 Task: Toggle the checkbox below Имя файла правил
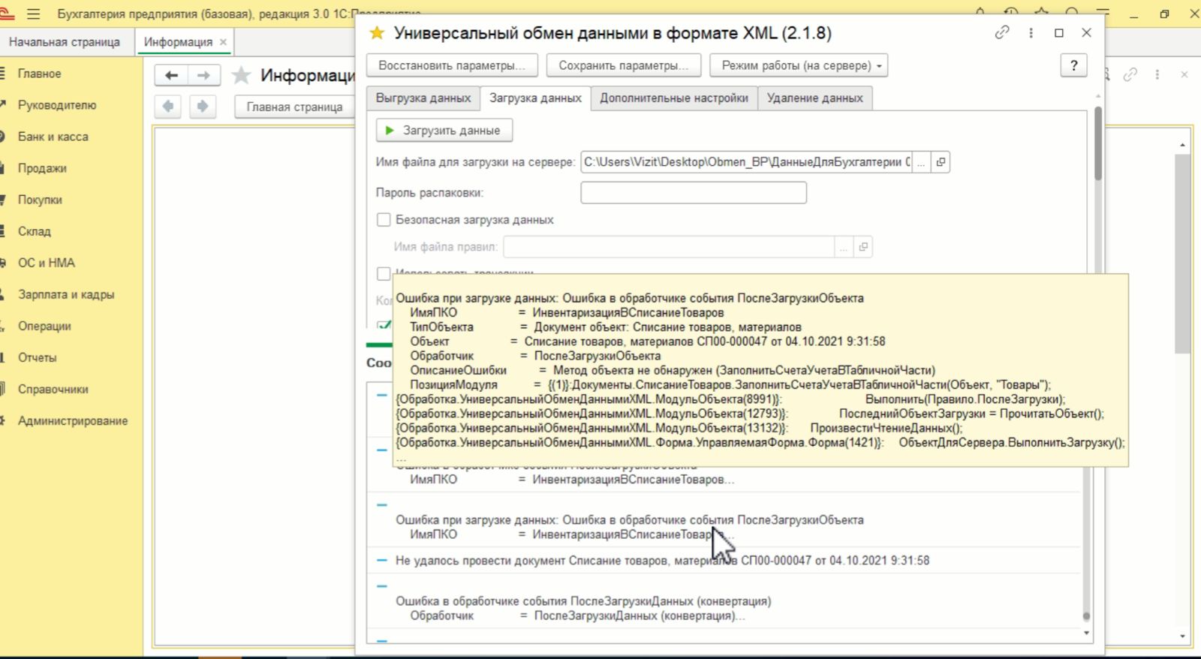pyautogui.click(x=384, y=273)
